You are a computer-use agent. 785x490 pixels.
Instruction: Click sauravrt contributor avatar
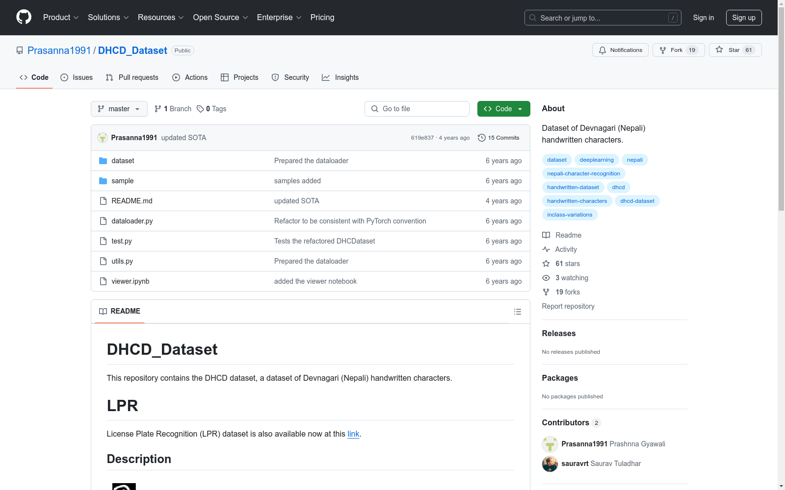pyautogui.click(x=550, y=464)
